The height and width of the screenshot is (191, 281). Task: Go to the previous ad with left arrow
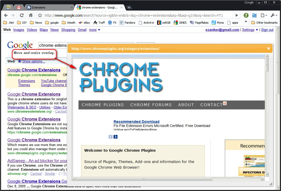[110, 137]
